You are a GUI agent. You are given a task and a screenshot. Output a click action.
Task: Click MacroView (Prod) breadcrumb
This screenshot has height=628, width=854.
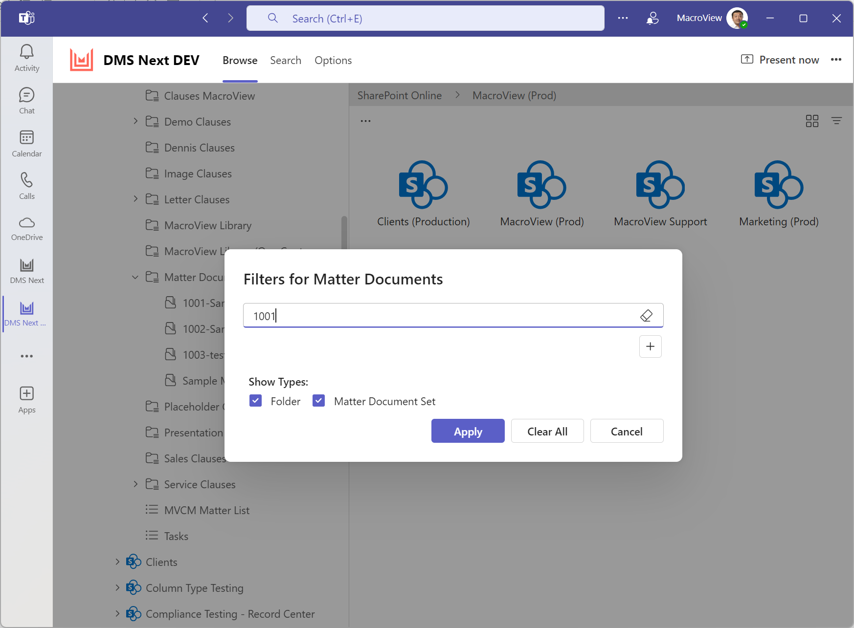[514, 95]
